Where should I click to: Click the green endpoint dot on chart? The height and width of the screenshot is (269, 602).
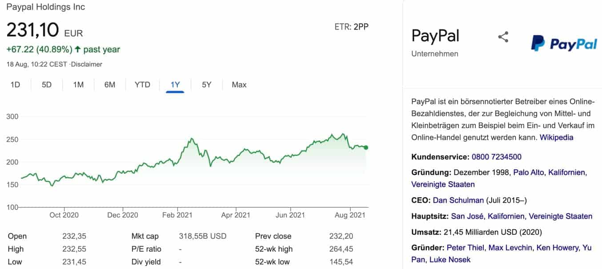pos(366,148)
